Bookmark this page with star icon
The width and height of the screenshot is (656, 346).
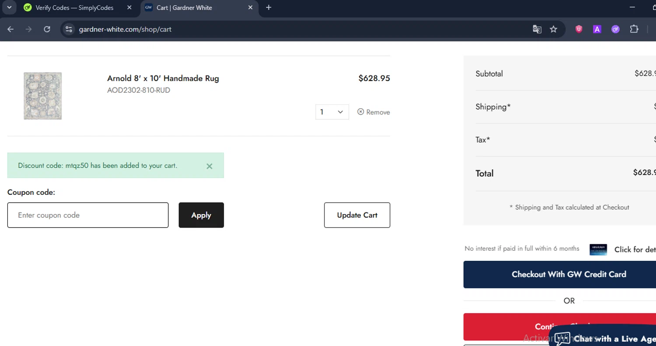tap(554, 29)
